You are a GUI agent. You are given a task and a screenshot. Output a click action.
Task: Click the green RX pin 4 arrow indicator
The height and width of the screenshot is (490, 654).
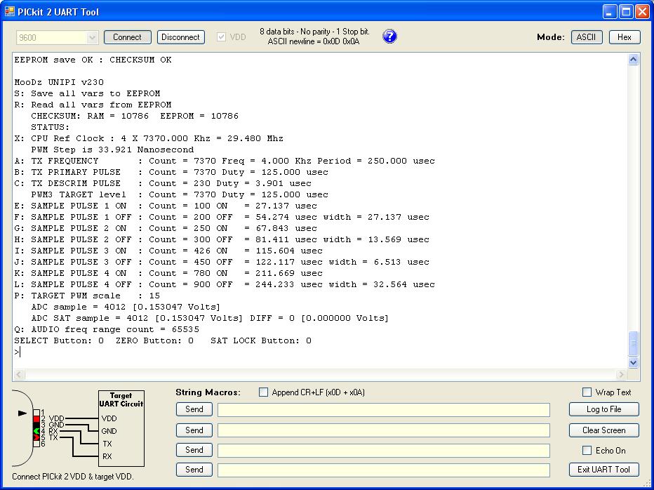click(x=36, y=431)
